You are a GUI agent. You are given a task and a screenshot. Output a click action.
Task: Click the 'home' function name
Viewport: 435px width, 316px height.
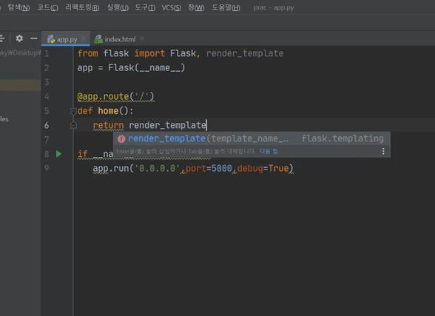click(108, 111)
